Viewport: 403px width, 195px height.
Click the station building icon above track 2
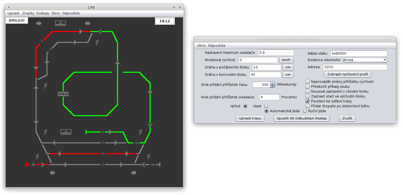(x=66, y=132)
